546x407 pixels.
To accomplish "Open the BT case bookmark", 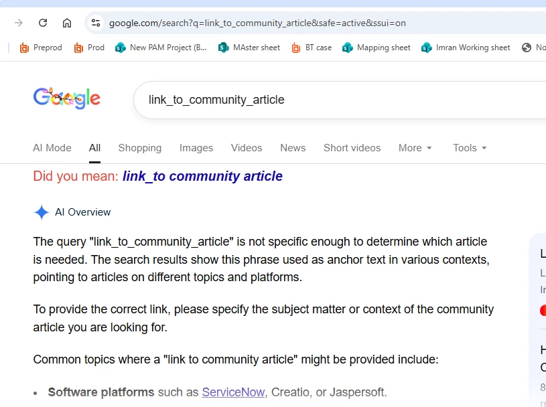I will (312, 48).
